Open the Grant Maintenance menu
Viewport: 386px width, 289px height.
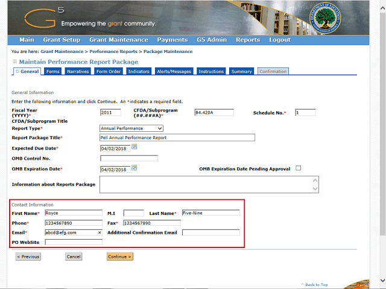[x=119, y=40]
